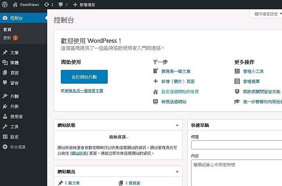Click the widgets icon beside 管理小工具
Viewport: 282px width, 186px height.
(237, 71)
